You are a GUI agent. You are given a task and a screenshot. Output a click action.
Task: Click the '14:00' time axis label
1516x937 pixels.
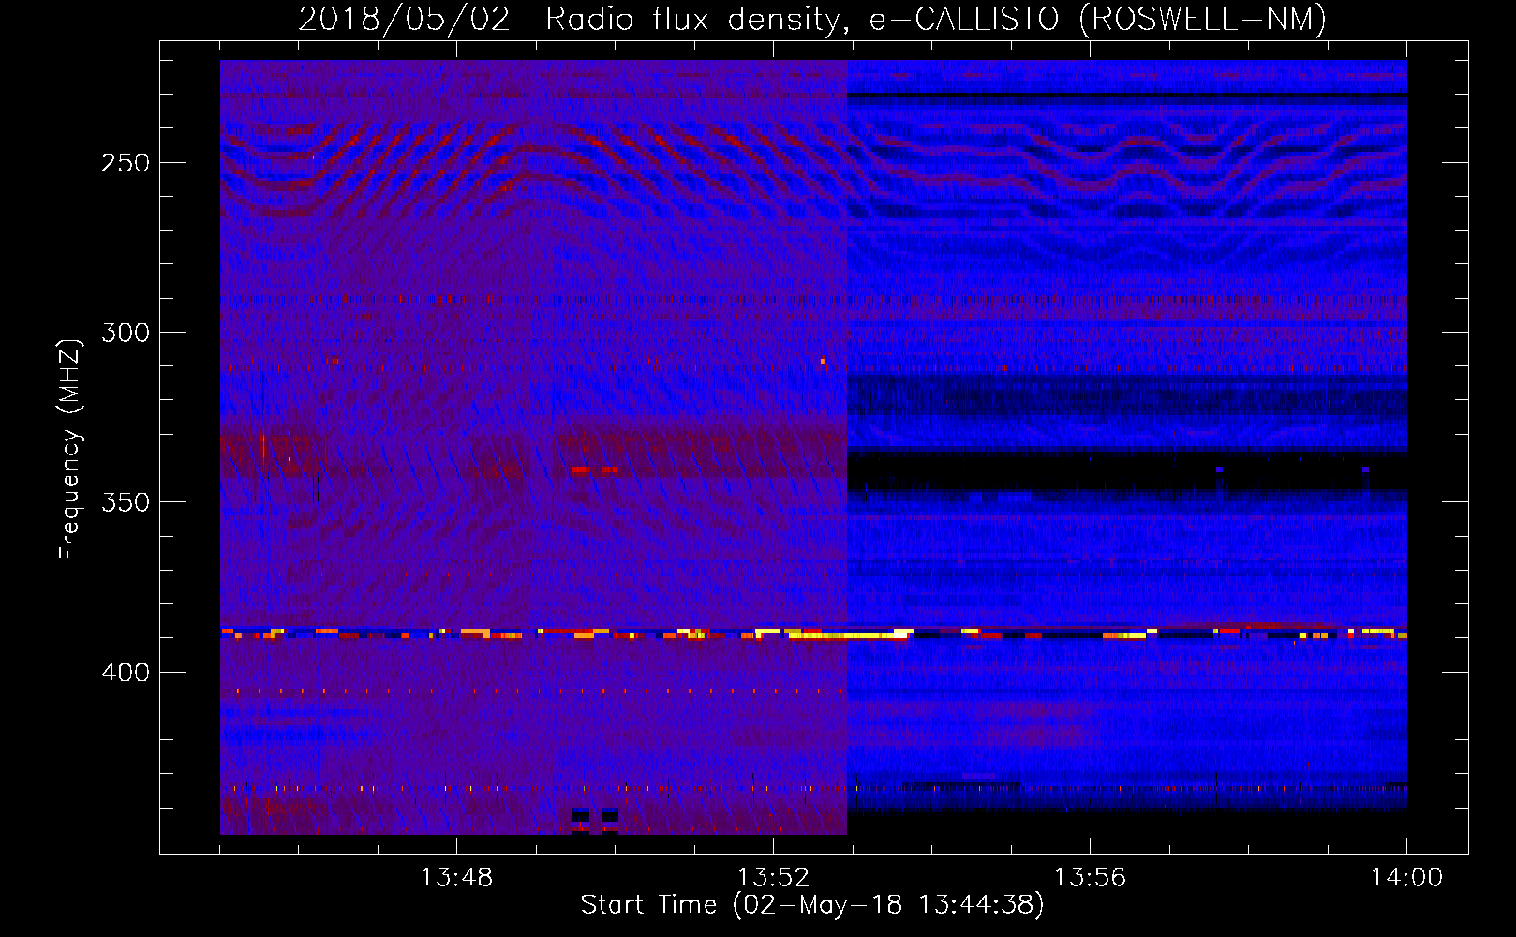[1406, 878]
